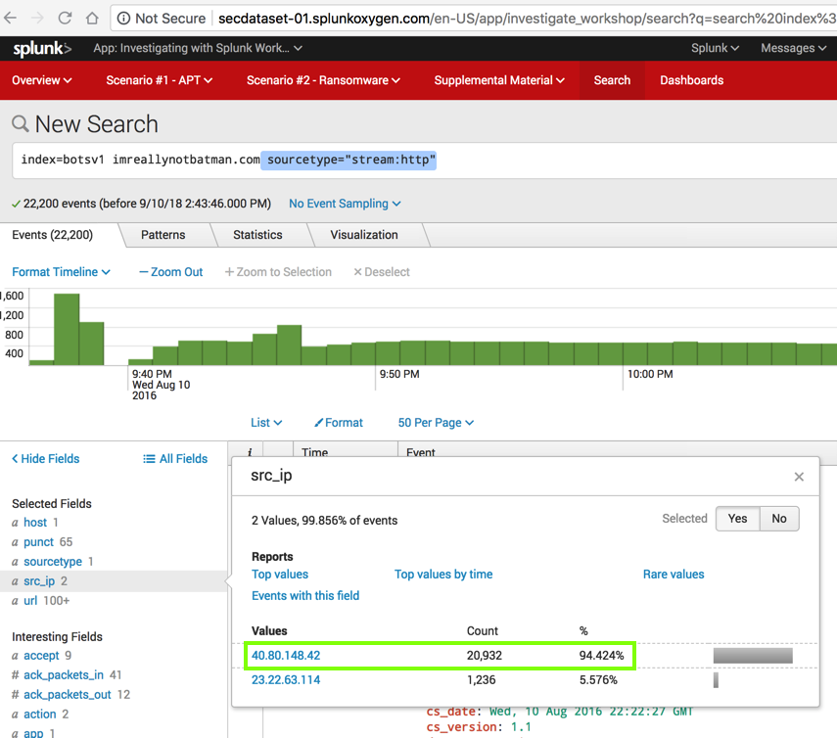The width and height of the screenshot is (837, 738).
Task: Click Zoom Out on timeline
Action: [x=170, y=272]
